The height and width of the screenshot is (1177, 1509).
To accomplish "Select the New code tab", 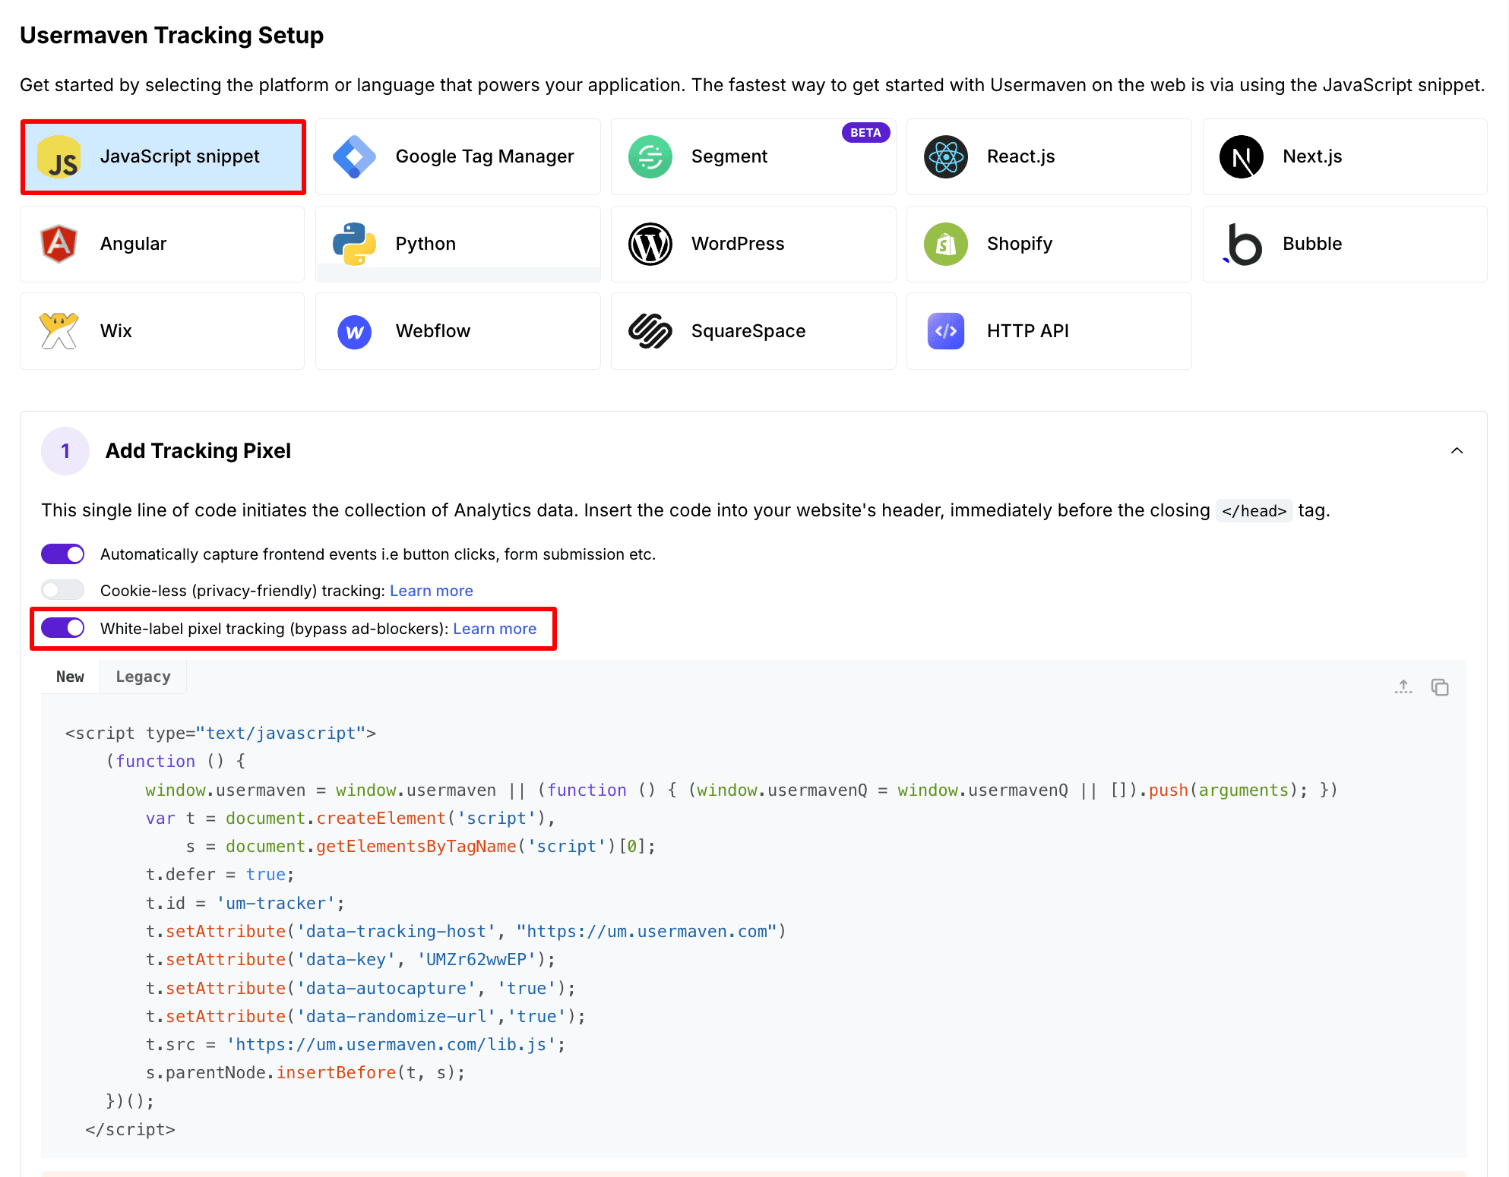I will [x=70, y=677].
